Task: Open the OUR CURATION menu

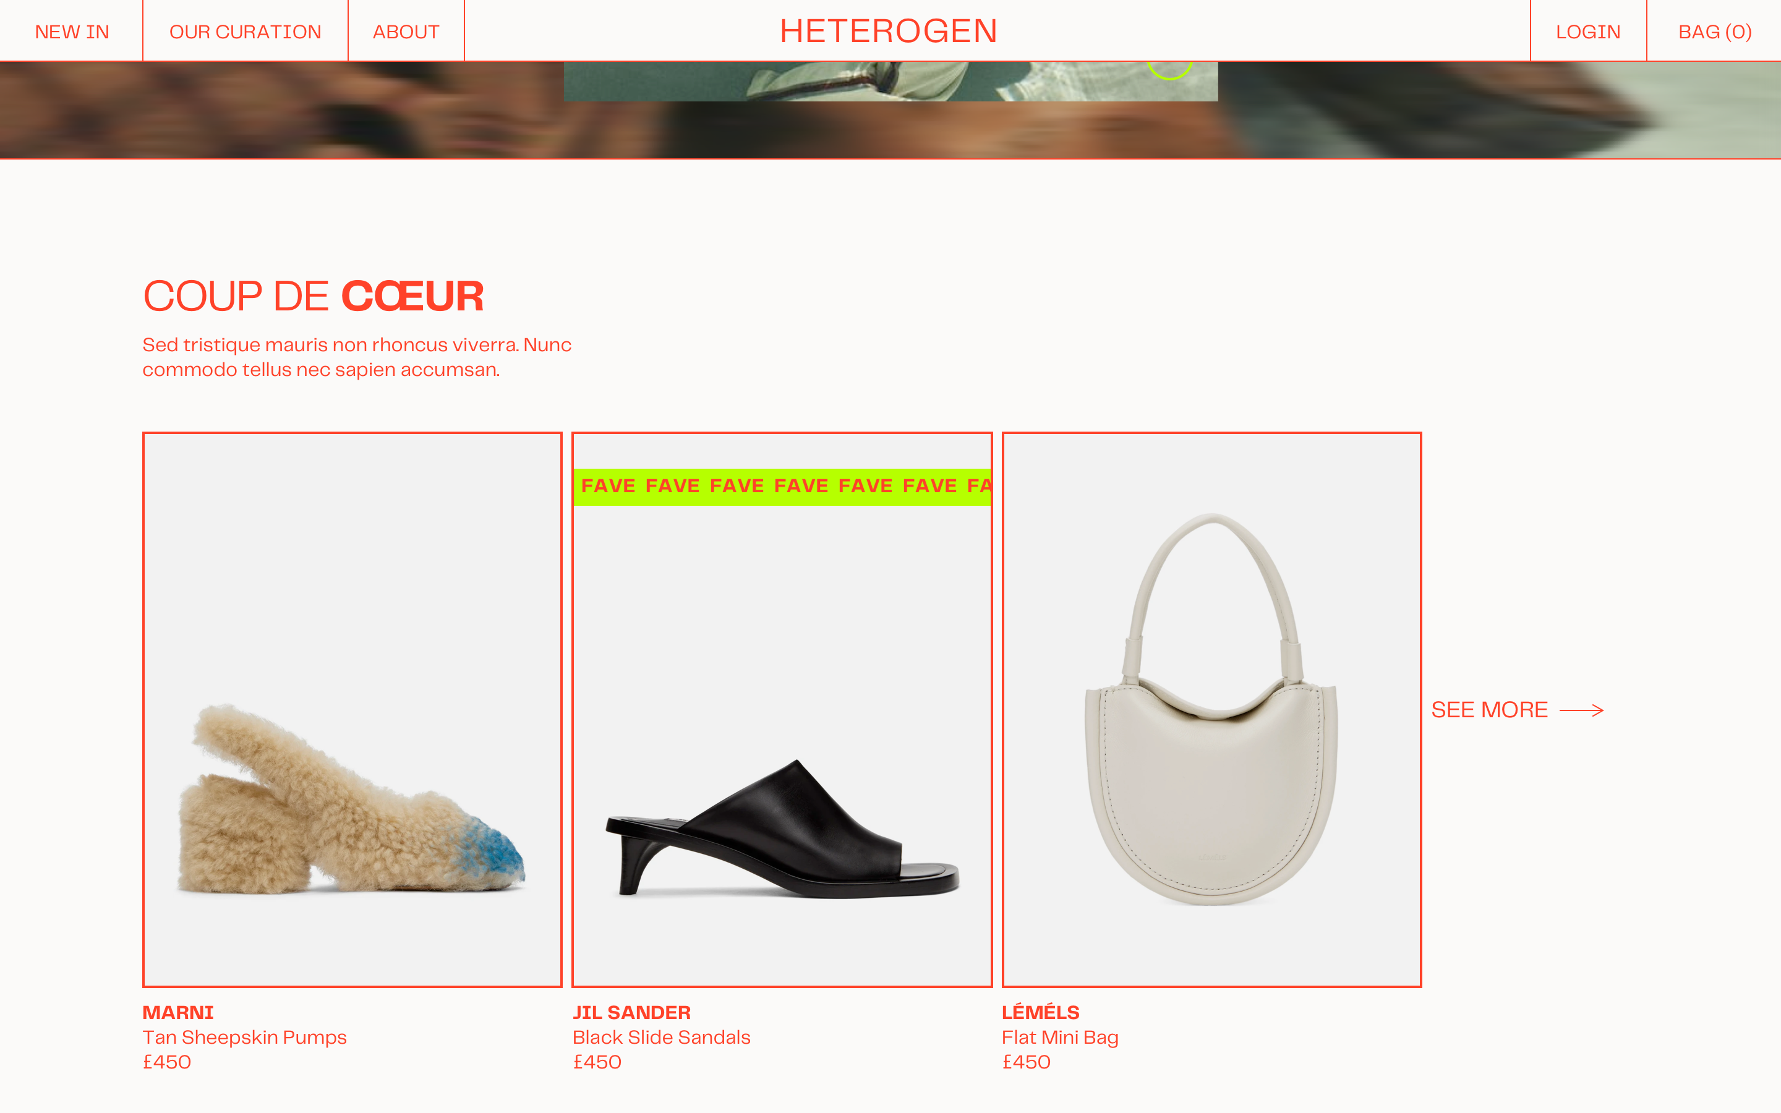Action: tap(245, 32)
